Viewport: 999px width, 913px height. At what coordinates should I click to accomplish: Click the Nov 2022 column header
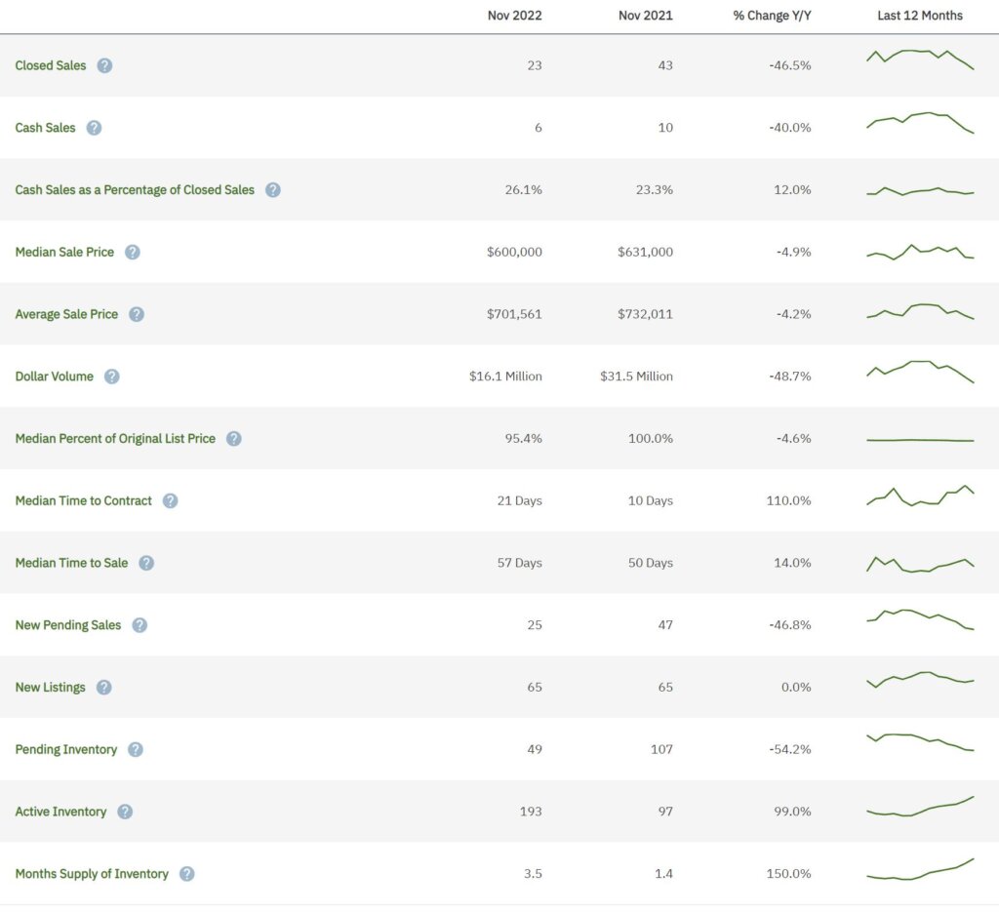(515, 16)
